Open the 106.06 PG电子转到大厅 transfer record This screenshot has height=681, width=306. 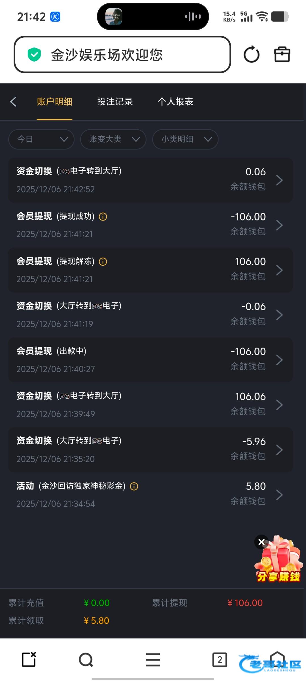[150, 405]
